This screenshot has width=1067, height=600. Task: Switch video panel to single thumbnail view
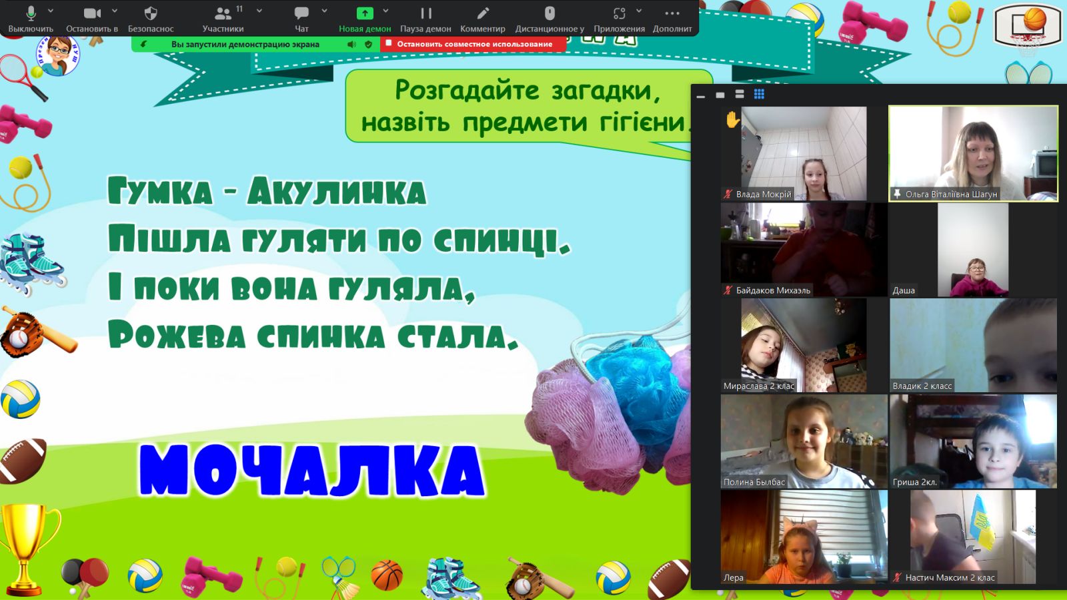click(720, 95)
